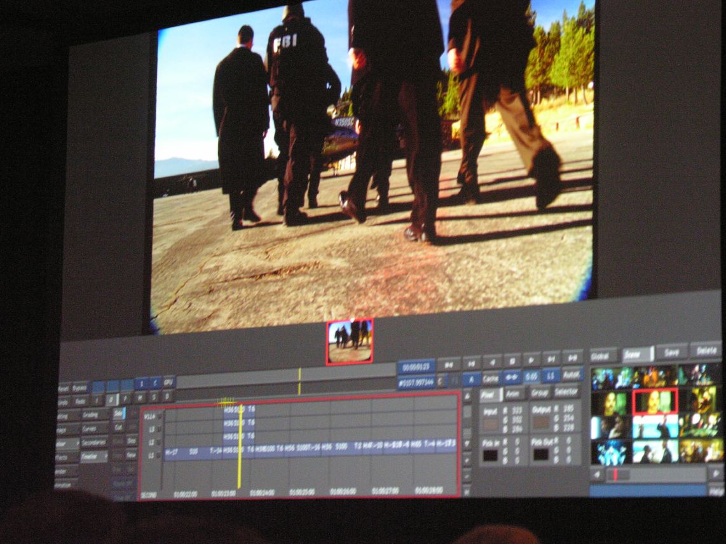
Task: Select the P mode button
Action: click(125, 399)
